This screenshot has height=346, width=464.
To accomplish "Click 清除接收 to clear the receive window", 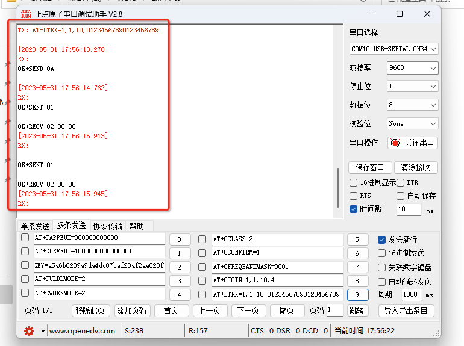I will click(415, 168).
